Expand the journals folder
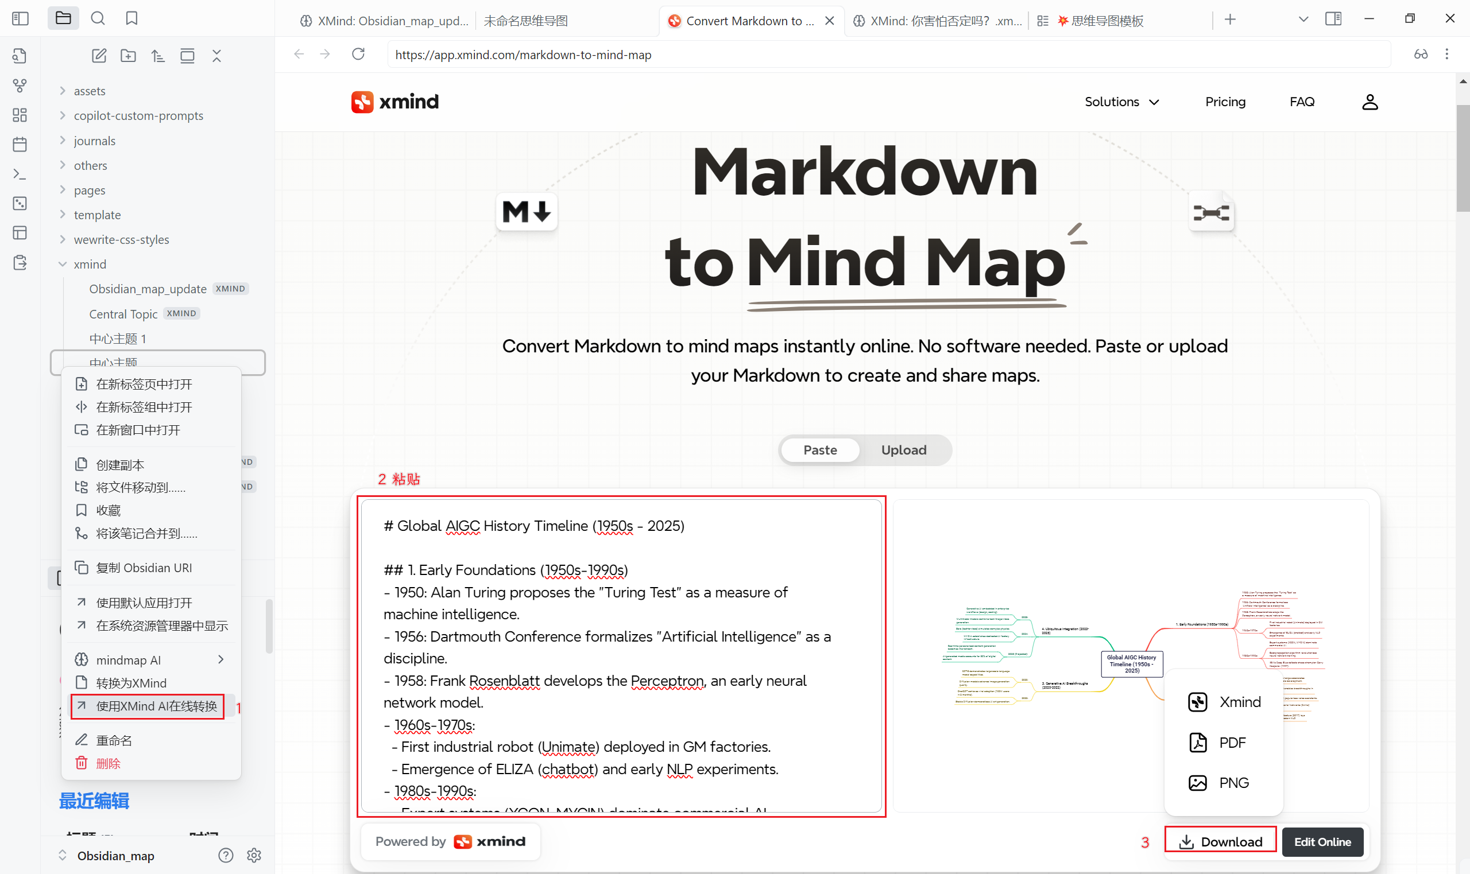Viewport: 1470px width, 874px height. coord(94,141)
